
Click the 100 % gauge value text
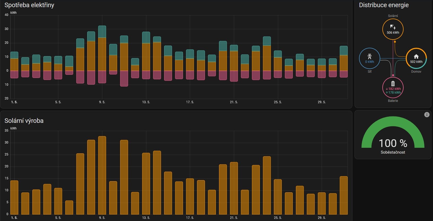coord(393,143)
